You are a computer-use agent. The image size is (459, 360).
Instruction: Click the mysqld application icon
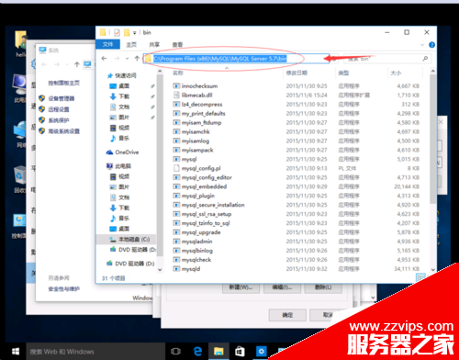[x=176, y=269]
